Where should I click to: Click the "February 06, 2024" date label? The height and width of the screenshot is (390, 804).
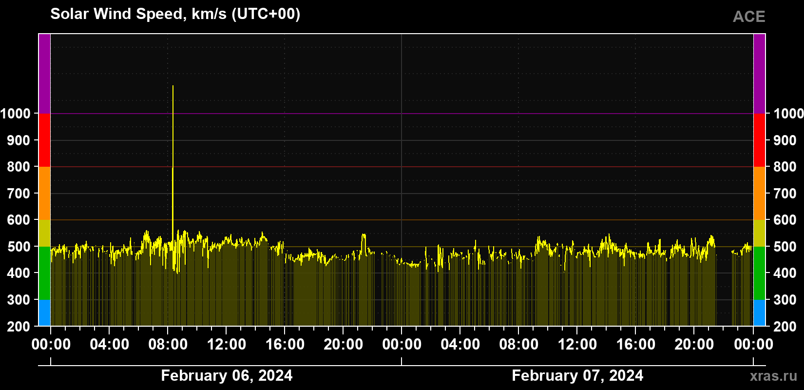pos(227,375)
